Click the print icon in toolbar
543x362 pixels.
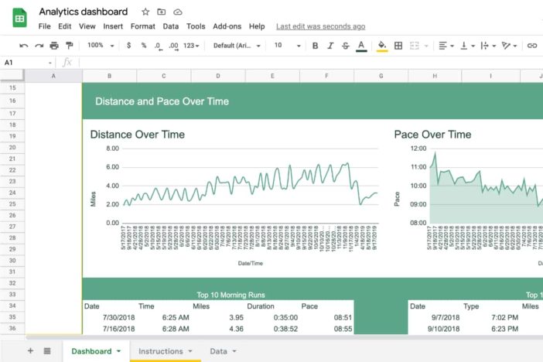54,46
